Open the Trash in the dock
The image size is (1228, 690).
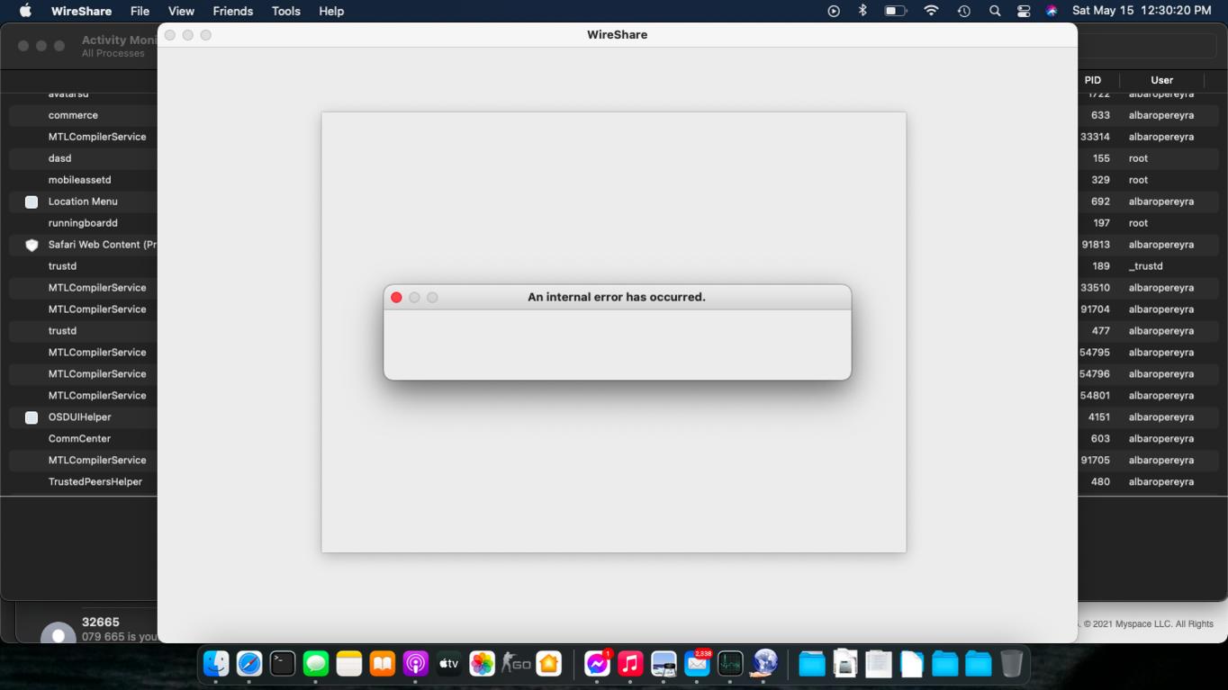1011,664
